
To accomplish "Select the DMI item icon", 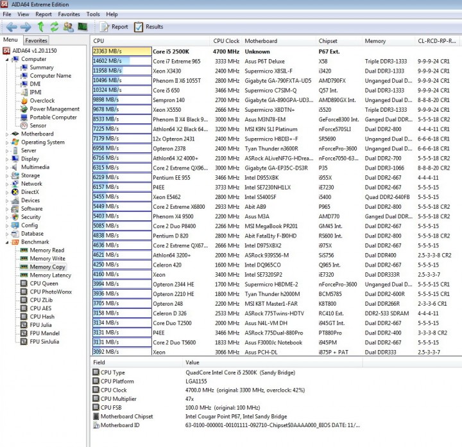I will (24, 84).
